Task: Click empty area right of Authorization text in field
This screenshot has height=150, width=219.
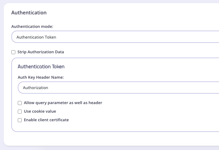Action: coord(138,88)
